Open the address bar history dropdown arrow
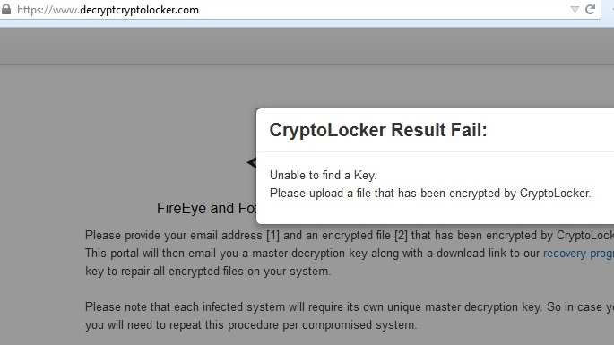 (x=575, y=9)
